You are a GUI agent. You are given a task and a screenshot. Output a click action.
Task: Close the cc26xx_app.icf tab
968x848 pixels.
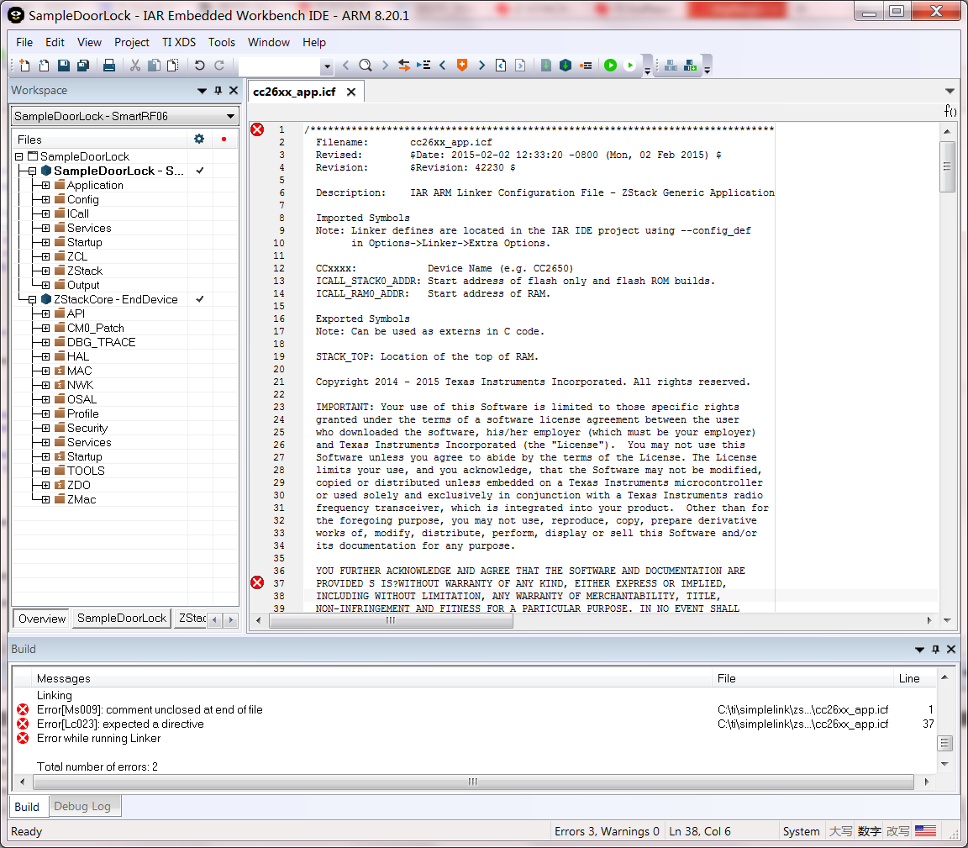pos(351,92)
